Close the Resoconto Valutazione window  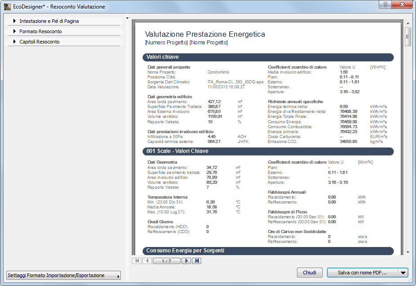402,4
